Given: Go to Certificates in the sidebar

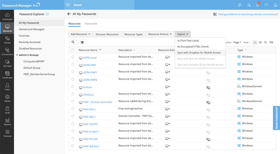Looking at the screenshot, I should (7, 75).
